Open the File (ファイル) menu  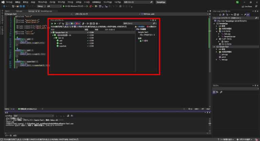tap(9, 2)
